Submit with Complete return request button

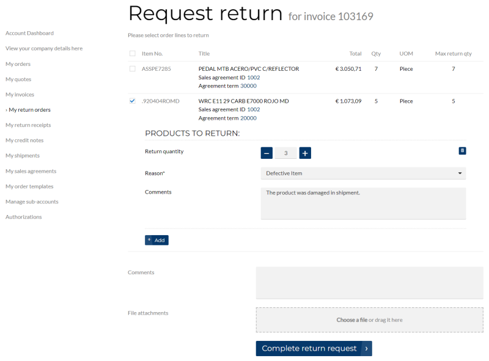point(314,348)
